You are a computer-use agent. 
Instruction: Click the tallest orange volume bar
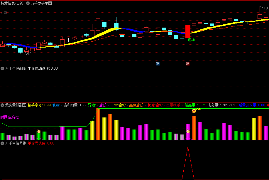tap(98, 124)
